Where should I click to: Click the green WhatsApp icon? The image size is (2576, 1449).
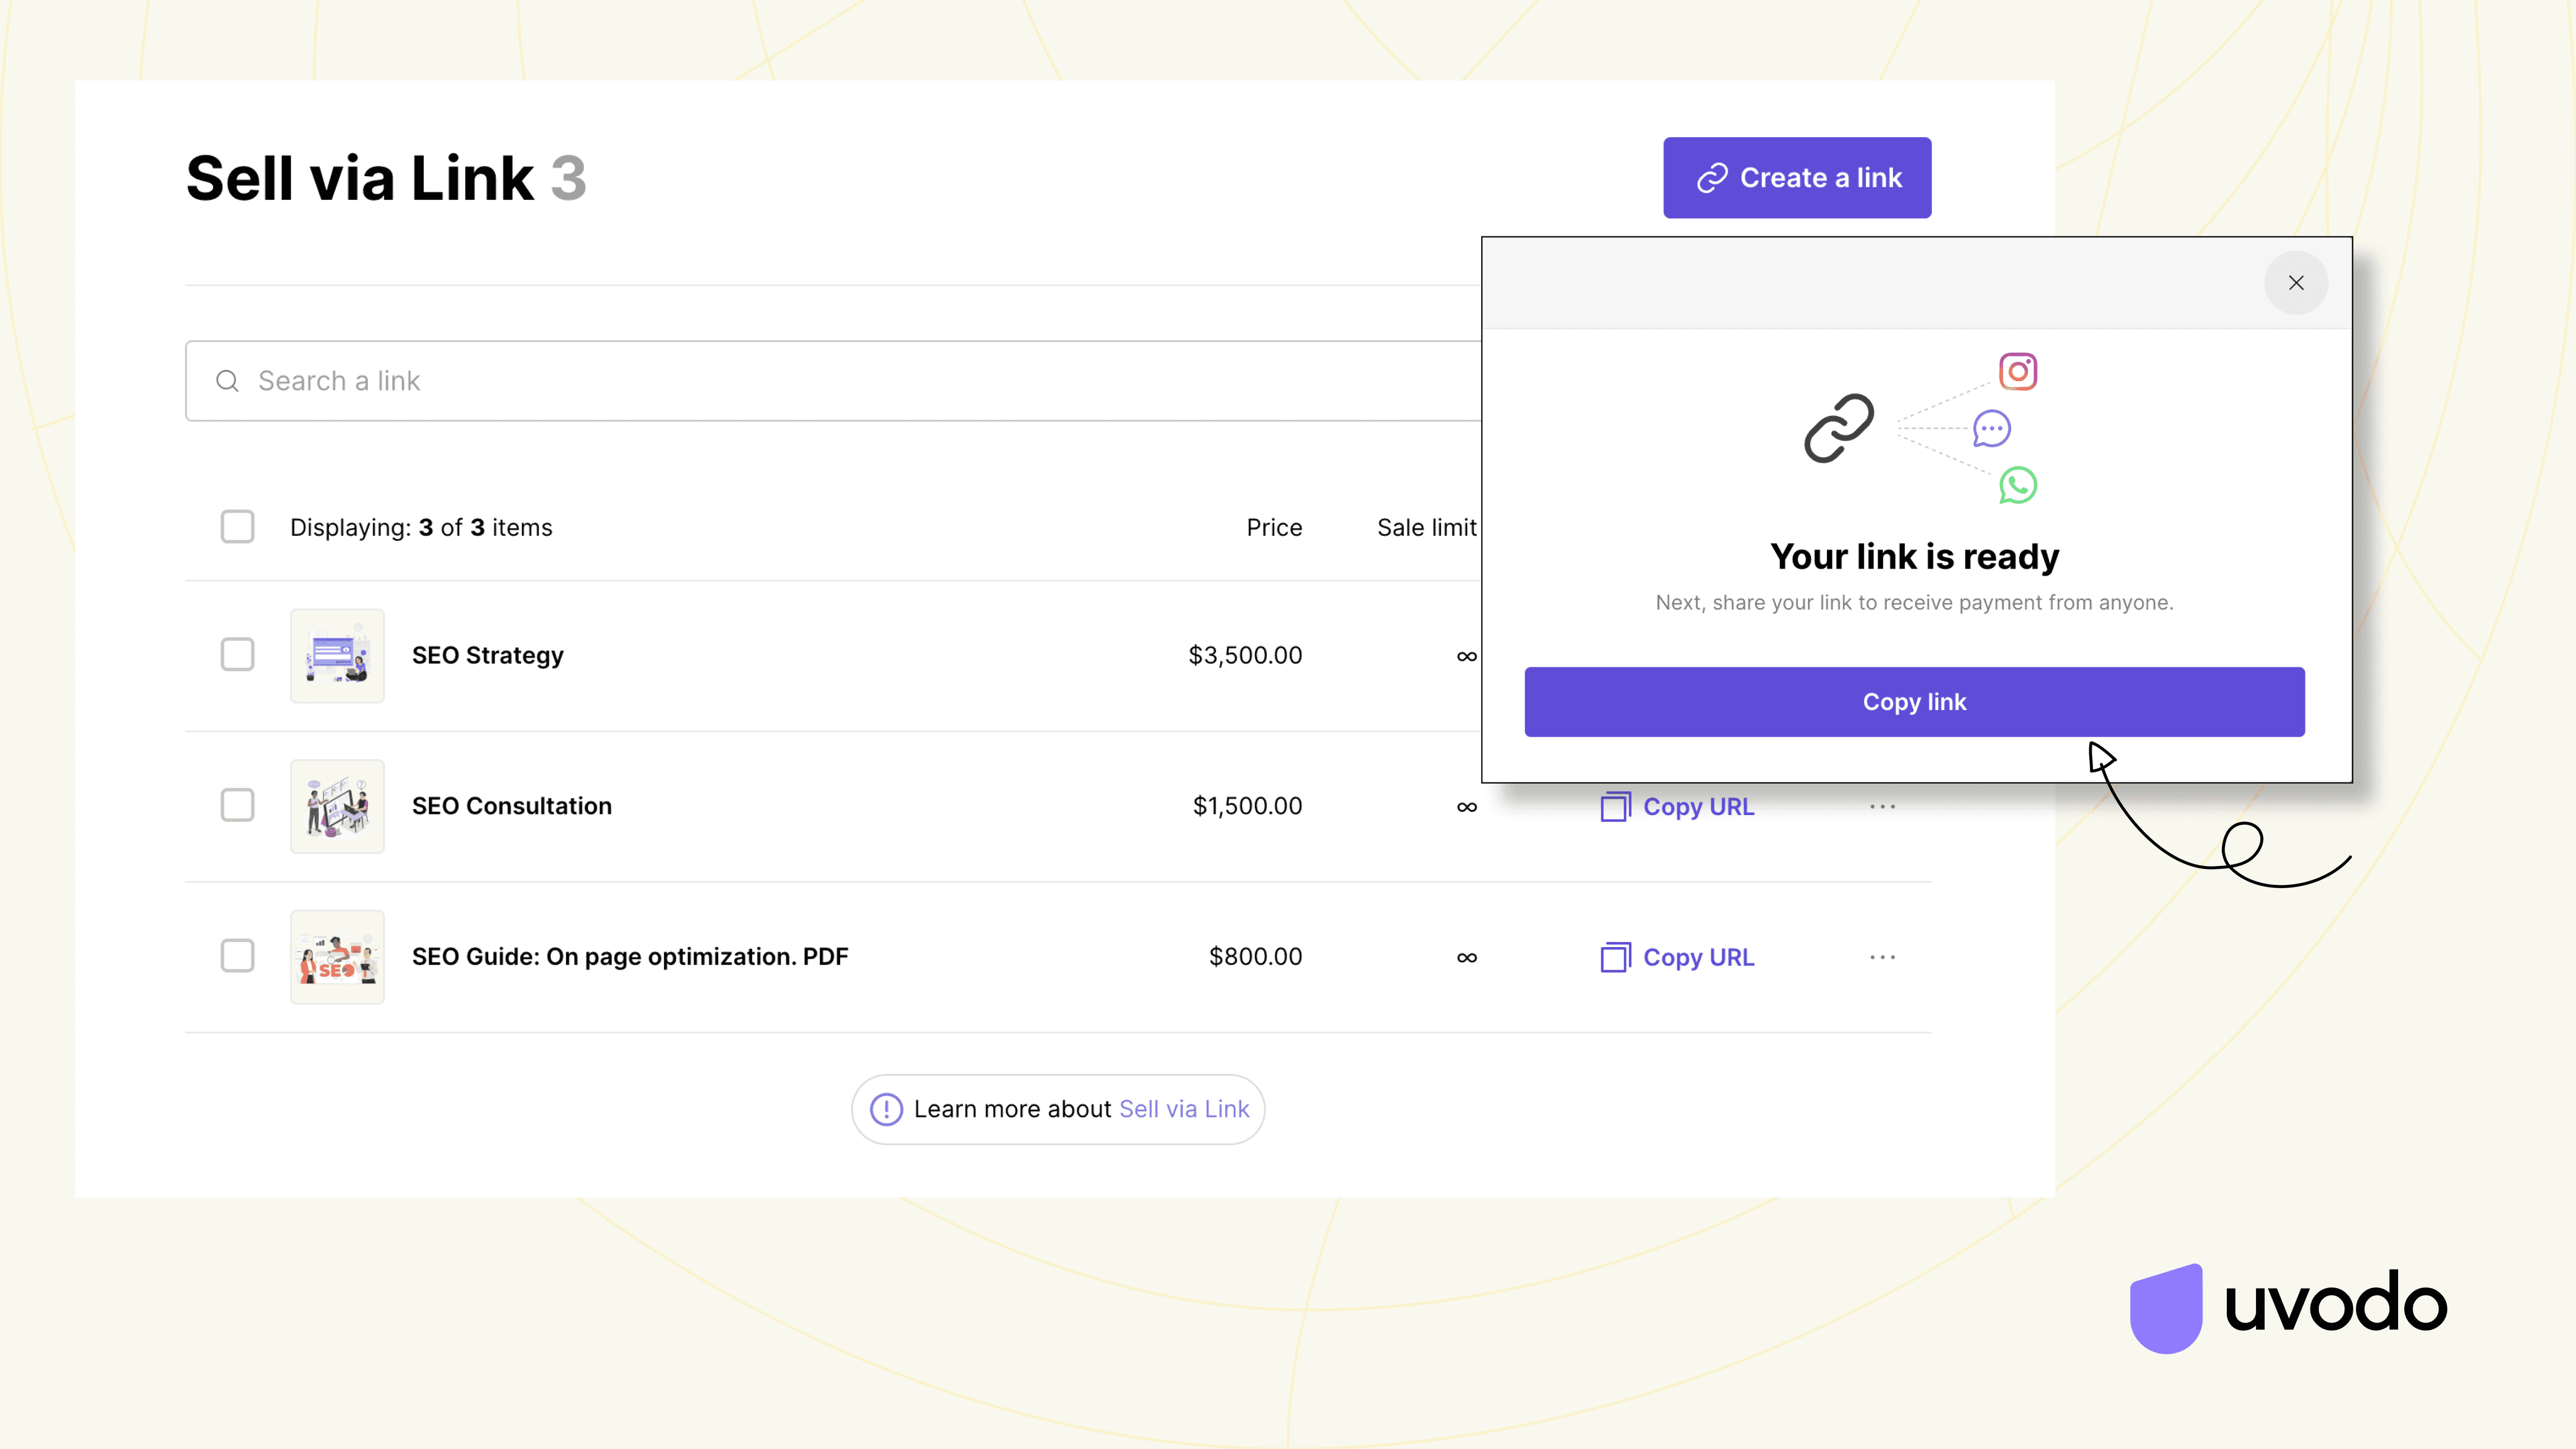2017,486
